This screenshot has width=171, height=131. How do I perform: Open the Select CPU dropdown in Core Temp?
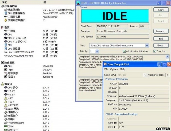[145, 75]
